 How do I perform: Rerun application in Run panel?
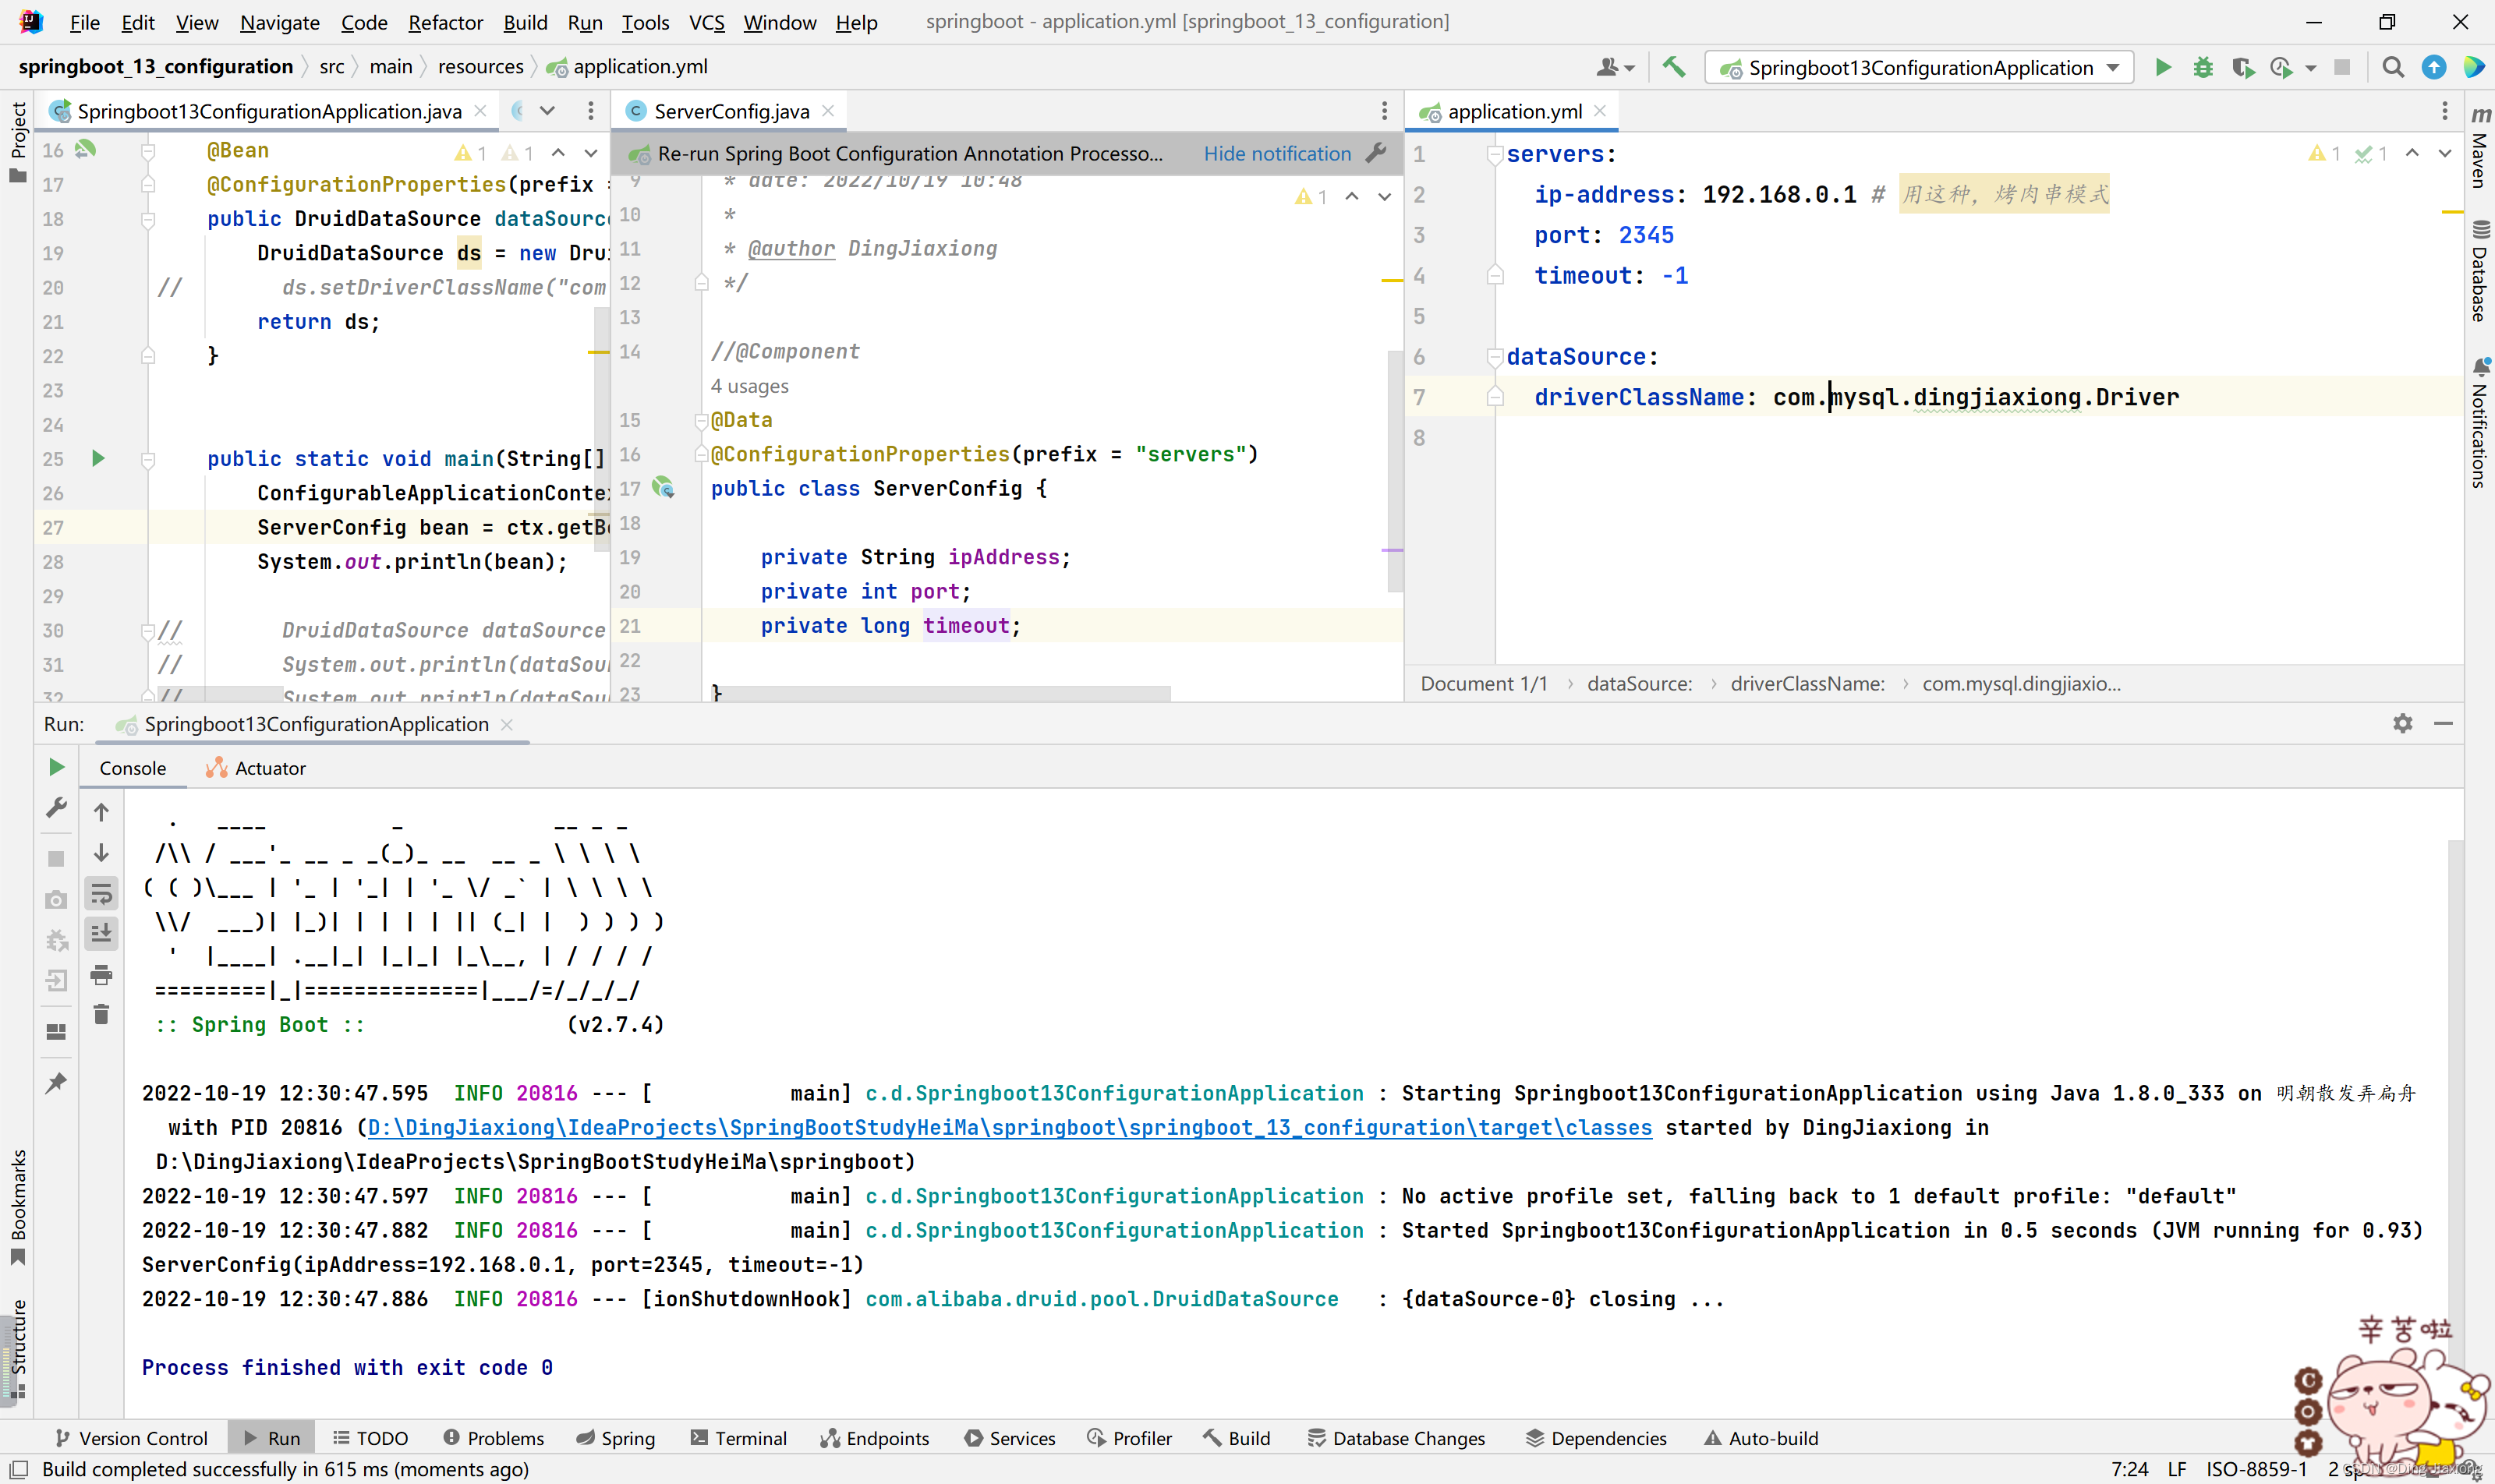[x=56, y=767]
